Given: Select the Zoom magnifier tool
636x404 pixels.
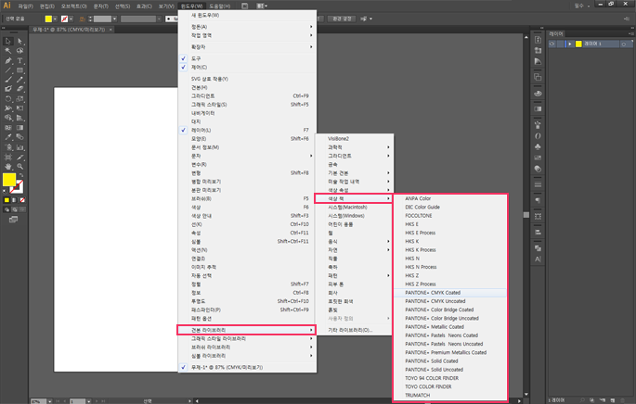Looking at the screenshot, I should coord(19,167).
